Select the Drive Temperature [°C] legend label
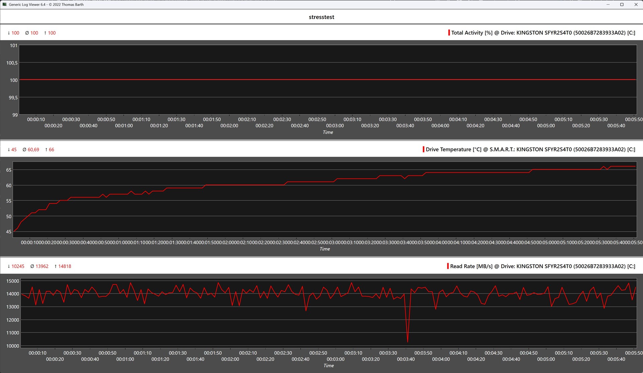 530,149
